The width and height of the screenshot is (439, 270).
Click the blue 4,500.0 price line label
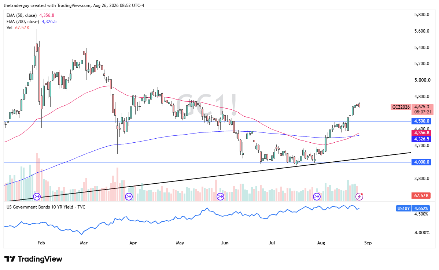point(421,121)
